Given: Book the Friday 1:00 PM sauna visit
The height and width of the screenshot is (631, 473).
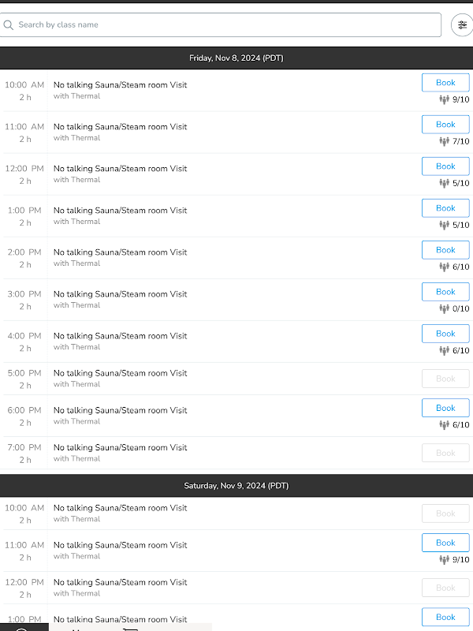Looking at the screenshot, I should 445,208.
